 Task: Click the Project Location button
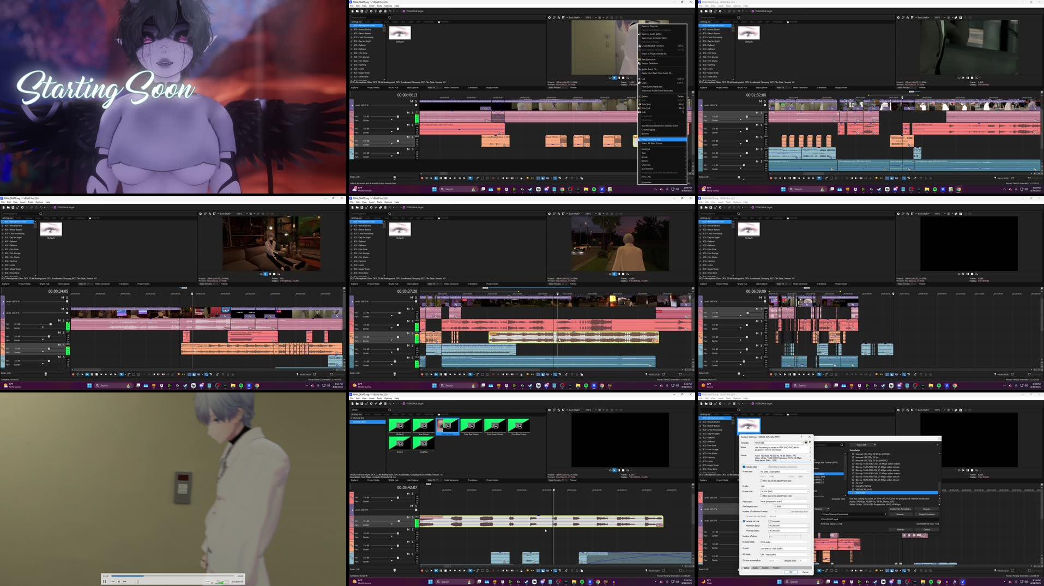coord(927,514)
